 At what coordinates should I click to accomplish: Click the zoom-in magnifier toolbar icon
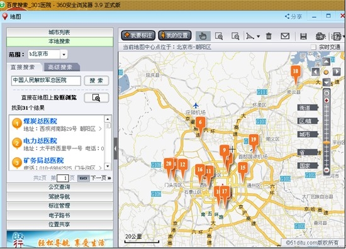pyautogui.click(x=219, y=36)
